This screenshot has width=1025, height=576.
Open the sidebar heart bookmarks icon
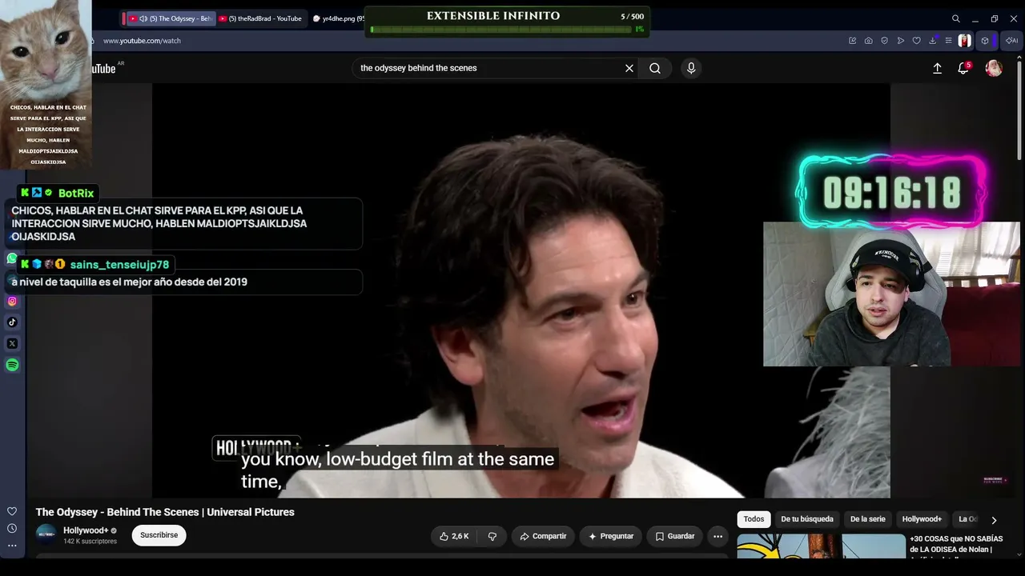(12, 511)
